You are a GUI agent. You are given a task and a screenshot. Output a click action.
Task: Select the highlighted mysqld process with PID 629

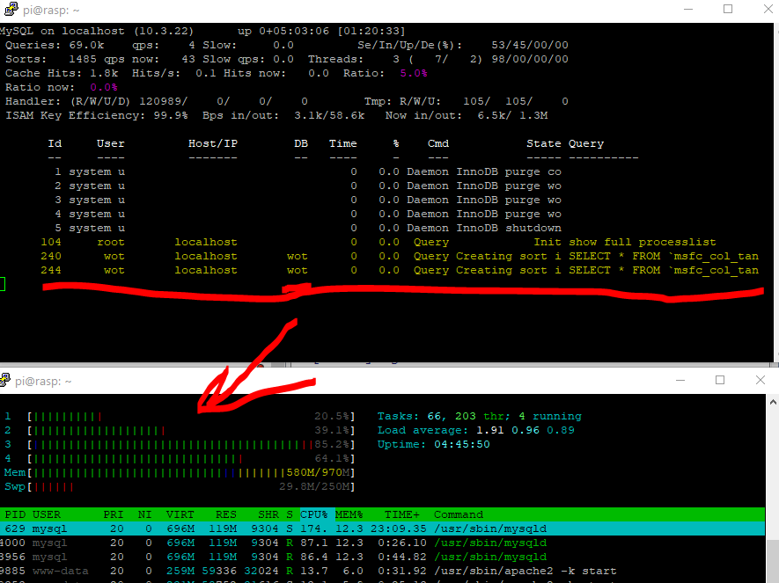[x=264, y=528]
